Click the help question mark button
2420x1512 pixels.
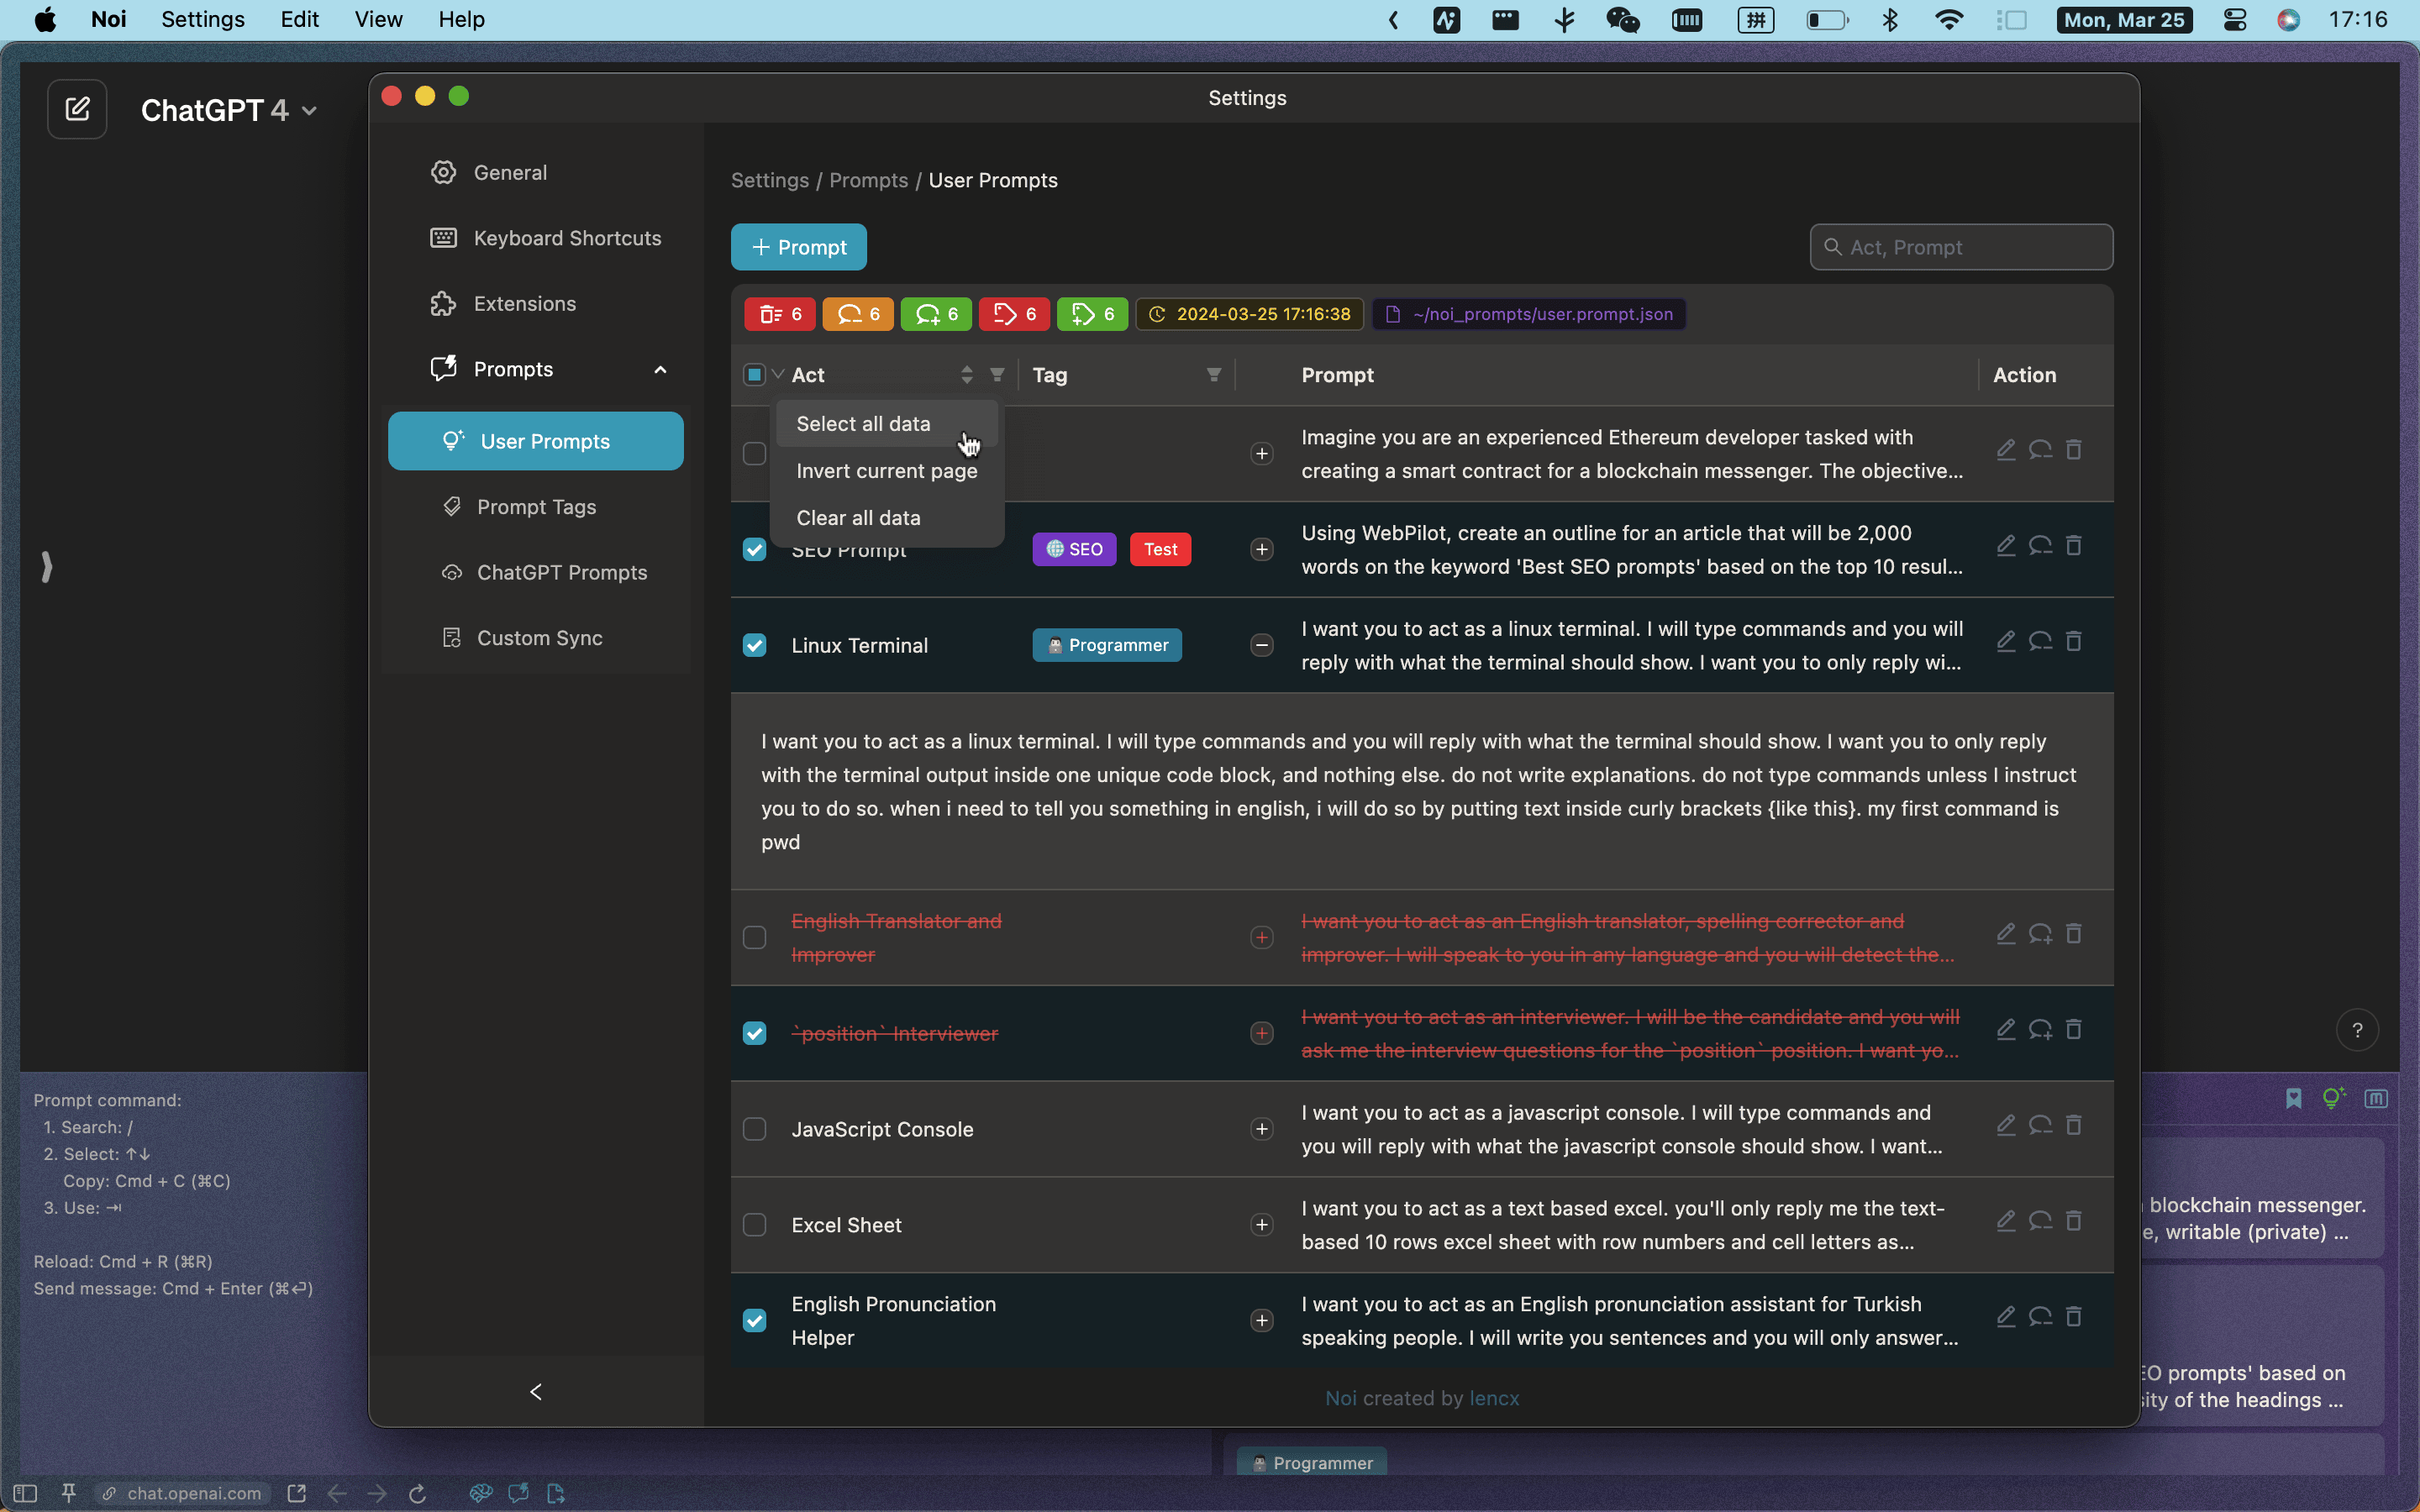[x=2356, y=1030]
